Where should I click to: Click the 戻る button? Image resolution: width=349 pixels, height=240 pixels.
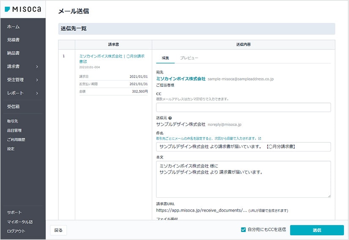[58, 230]
